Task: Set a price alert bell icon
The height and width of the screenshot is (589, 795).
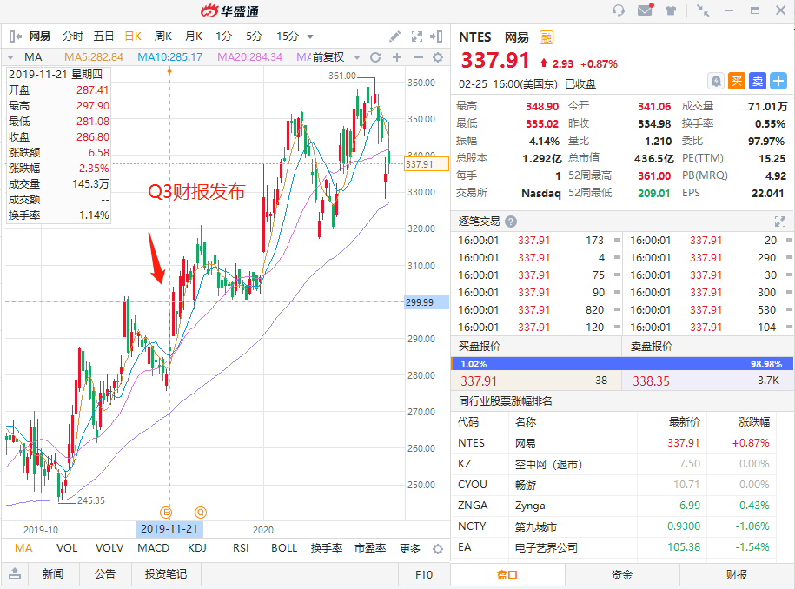Action: pos(715,81)
